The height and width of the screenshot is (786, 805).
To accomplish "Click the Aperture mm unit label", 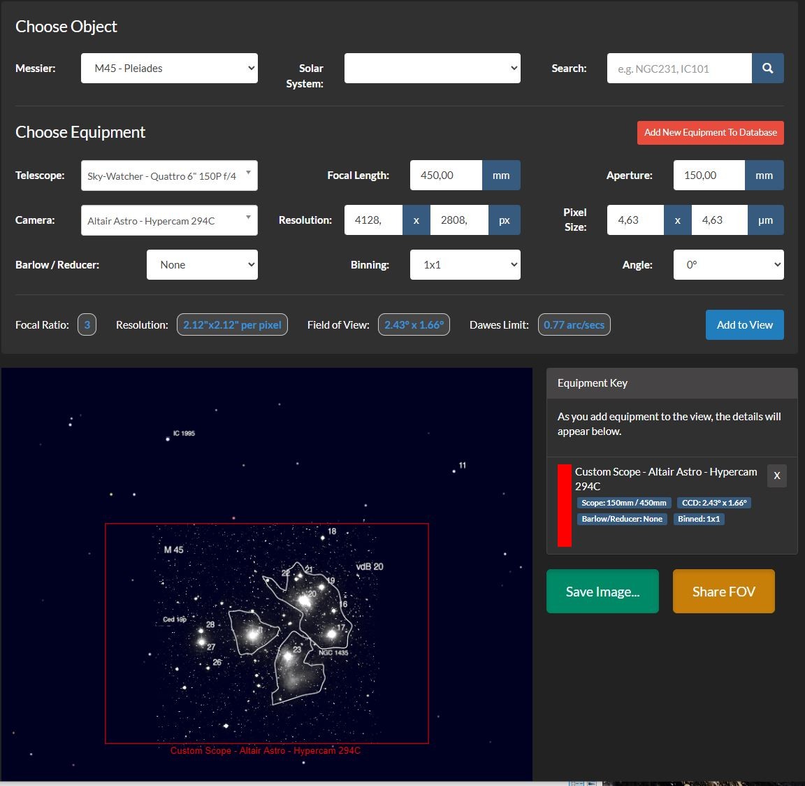I will tap(764, 176).
